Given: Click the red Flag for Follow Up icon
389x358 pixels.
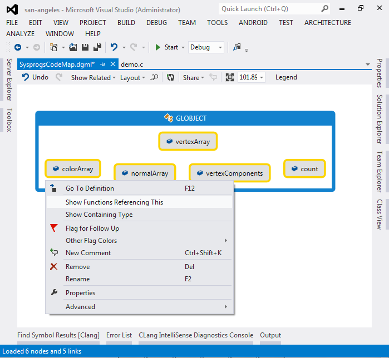Looking at the screenshot, I should [54, 228].
